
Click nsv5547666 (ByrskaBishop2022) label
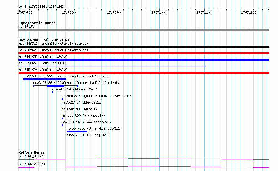(x=93, y=128)
